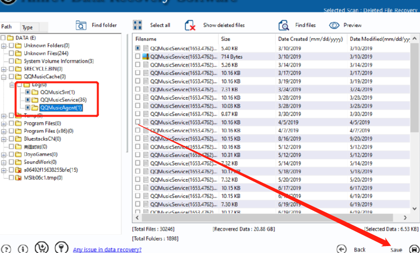Click the file list scroll right arrow
This screenshot has width=420, height=253.
[405, 217]
